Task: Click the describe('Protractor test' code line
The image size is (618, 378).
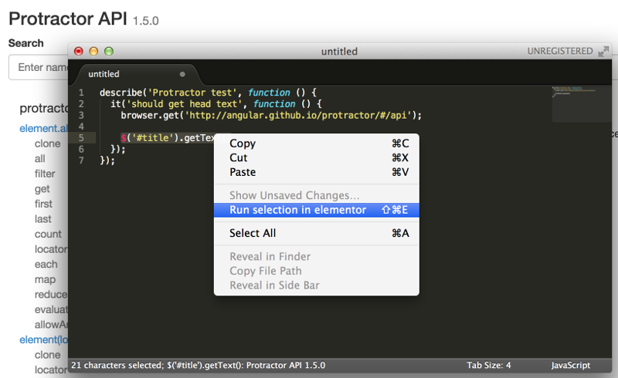Action: point(208,93)
